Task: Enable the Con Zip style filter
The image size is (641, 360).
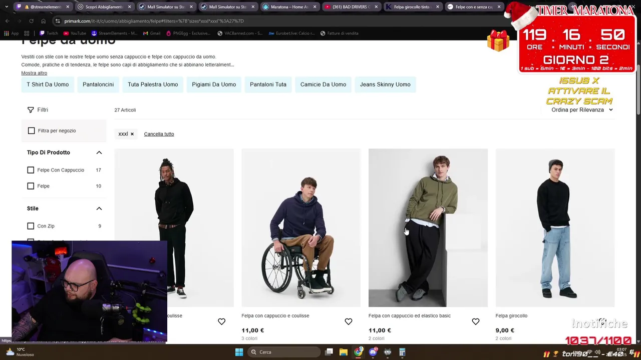Action: pyautogui.click(x=31, y=226)
